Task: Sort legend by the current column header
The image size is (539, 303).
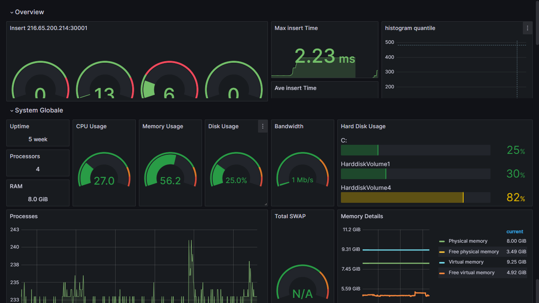Action: point(515,232)
